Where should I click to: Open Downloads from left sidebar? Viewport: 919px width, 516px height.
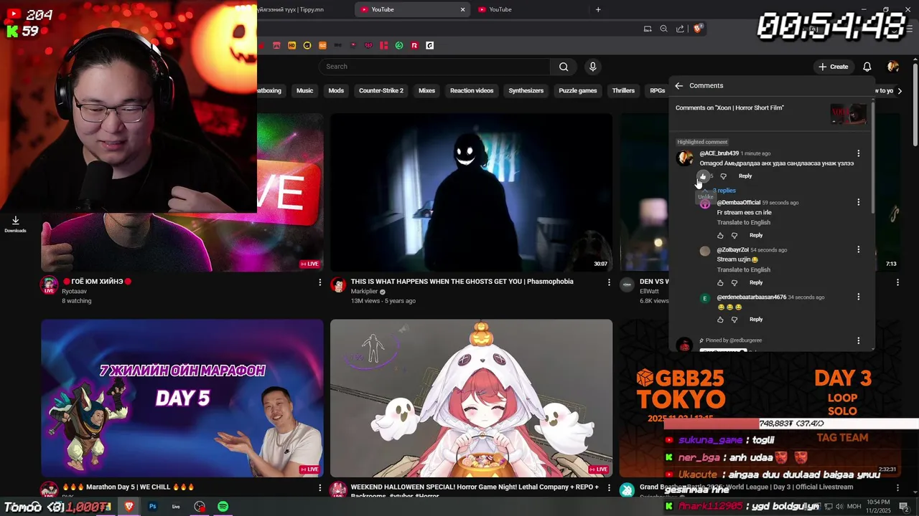(x=15, y=224)
